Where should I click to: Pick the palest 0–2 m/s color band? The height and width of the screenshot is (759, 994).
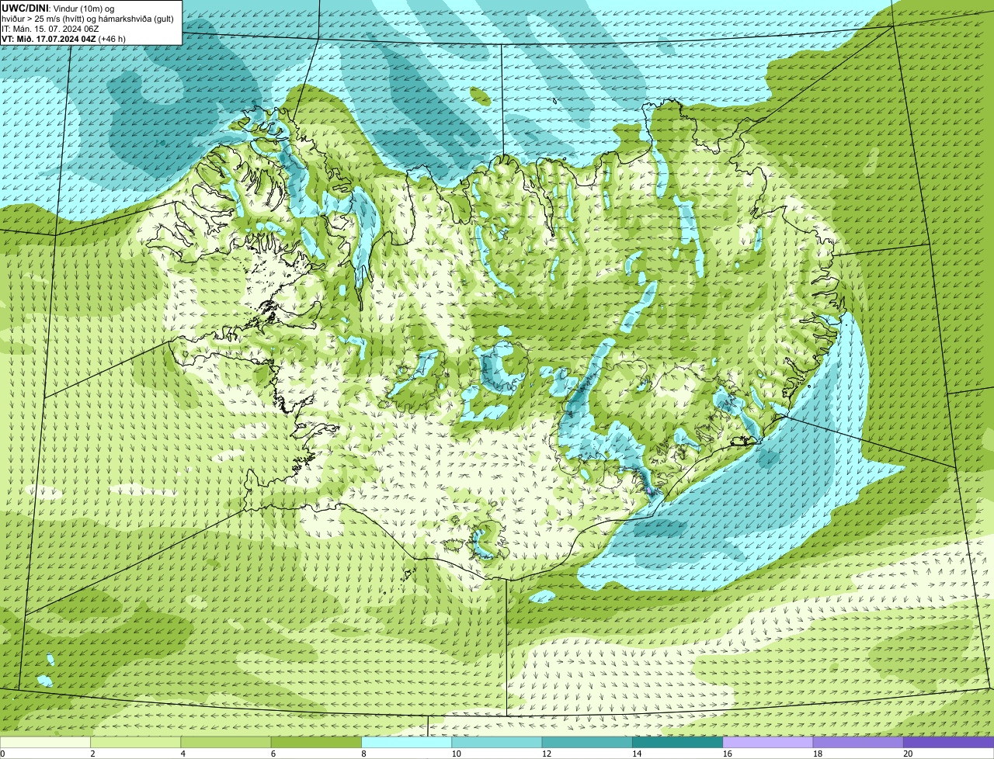(45, 742)
